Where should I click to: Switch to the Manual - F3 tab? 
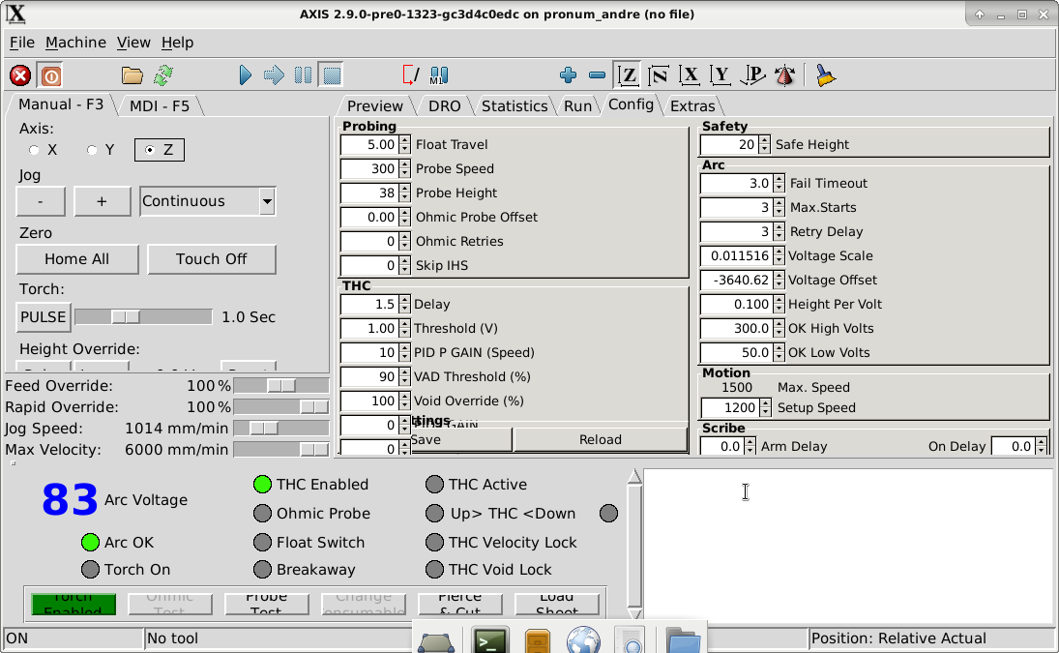point(61,104)
